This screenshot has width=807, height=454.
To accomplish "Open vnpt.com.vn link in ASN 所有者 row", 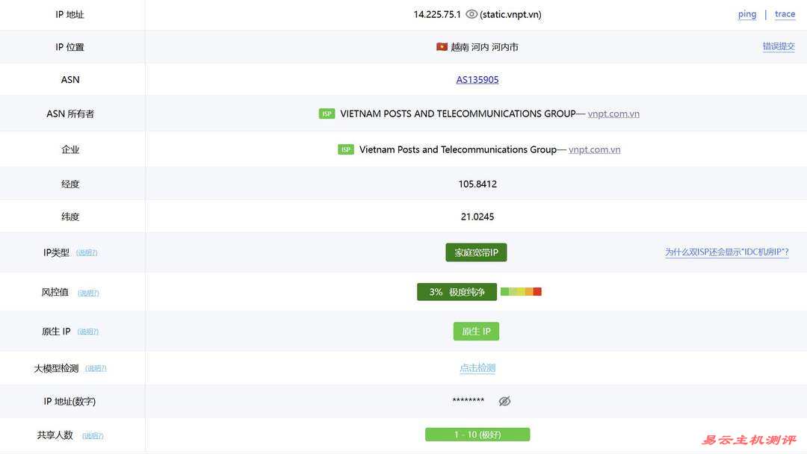I will 613,114.
